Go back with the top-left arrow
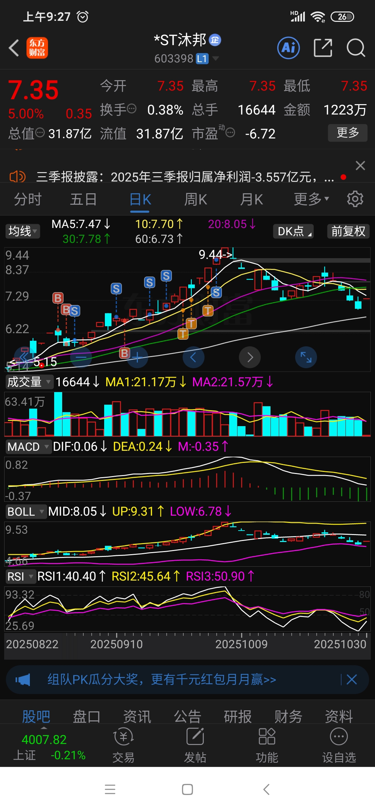375x812 pixels. coord(14,48)
